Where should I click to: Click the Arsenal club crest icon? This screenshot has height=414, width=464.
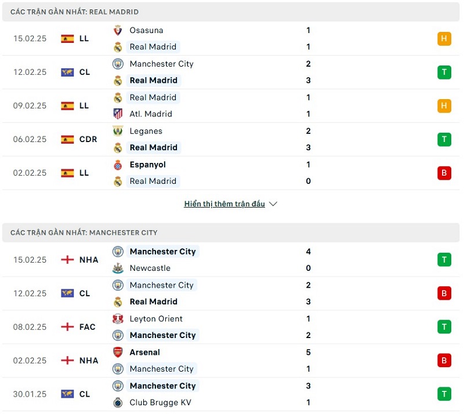(x=118, y=353)
